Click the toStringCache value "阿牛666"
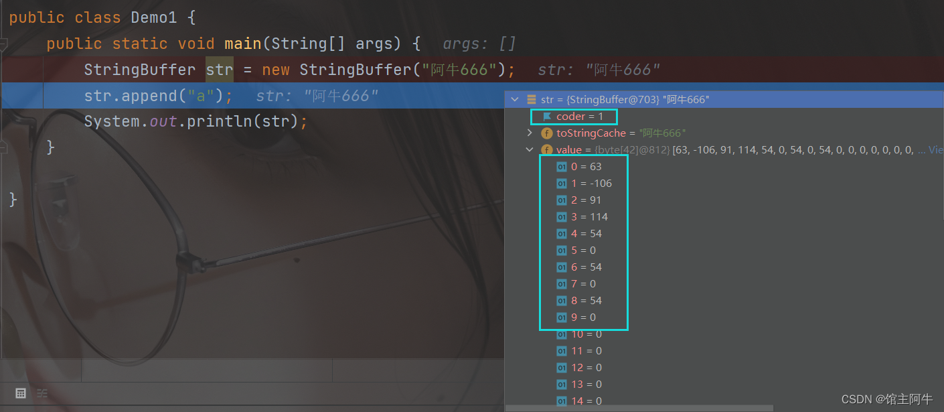The width and height of the screenshot is (944, 412). point(663,133)
